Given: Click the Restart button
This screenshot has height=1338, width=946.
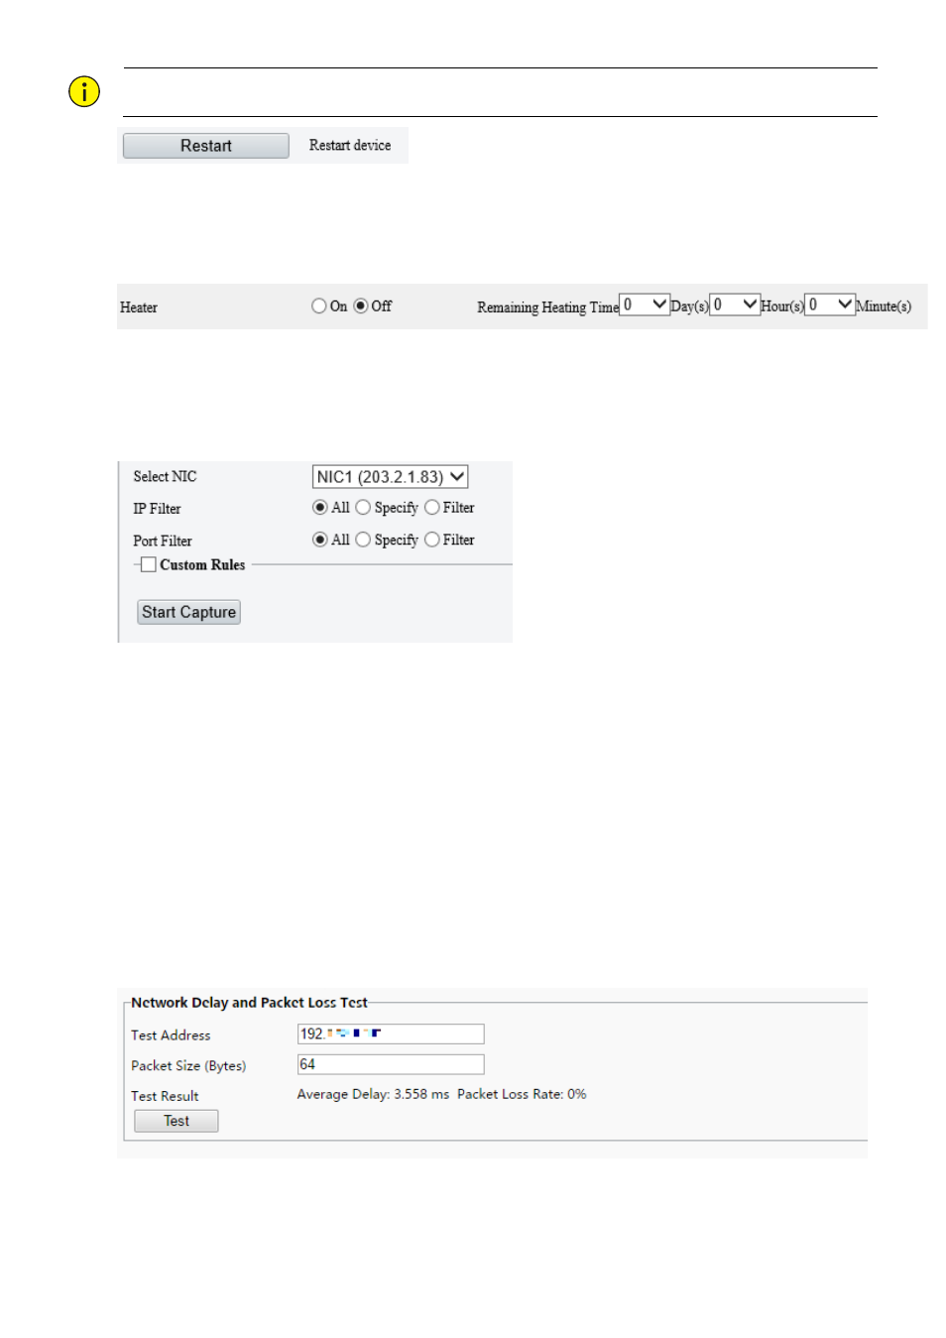Looking at the screenshot, I should tap(205, 146).
